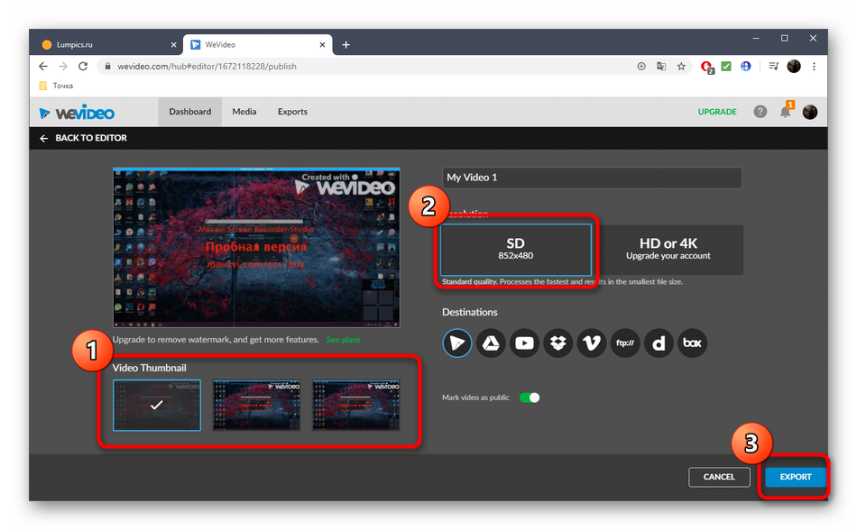Close the Lumpics.ru tab
Screen dimensions: 857x530
click(173, 45)
